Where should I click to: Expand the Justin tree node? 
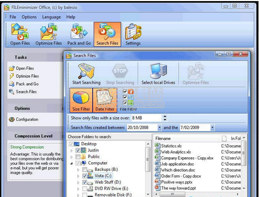tap(72, 150)
